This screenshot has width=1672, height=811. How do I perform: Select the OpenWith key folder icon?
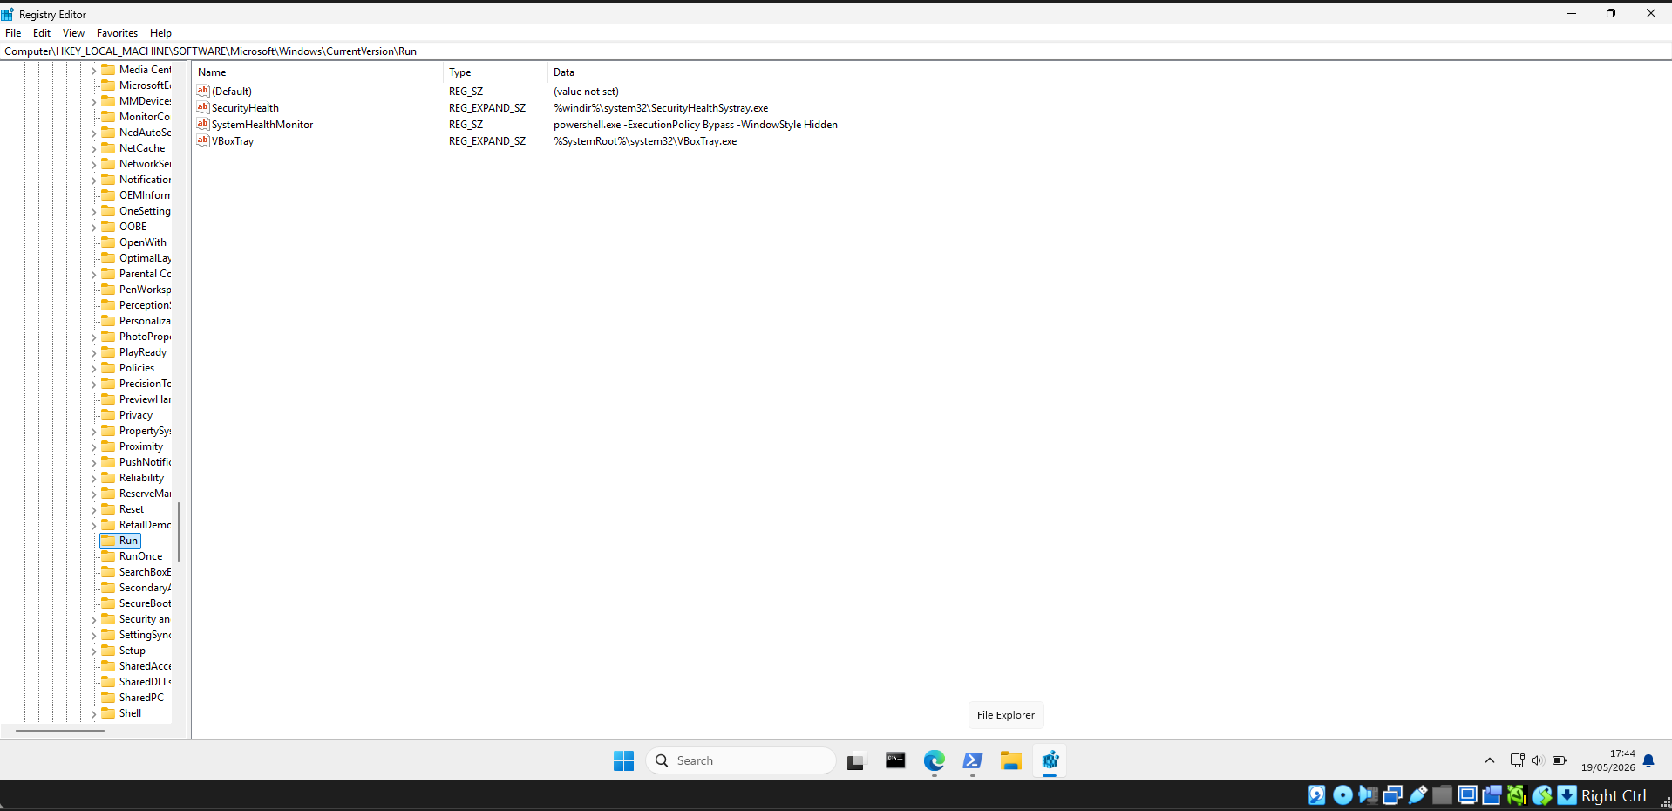click(x=108, y=242)
